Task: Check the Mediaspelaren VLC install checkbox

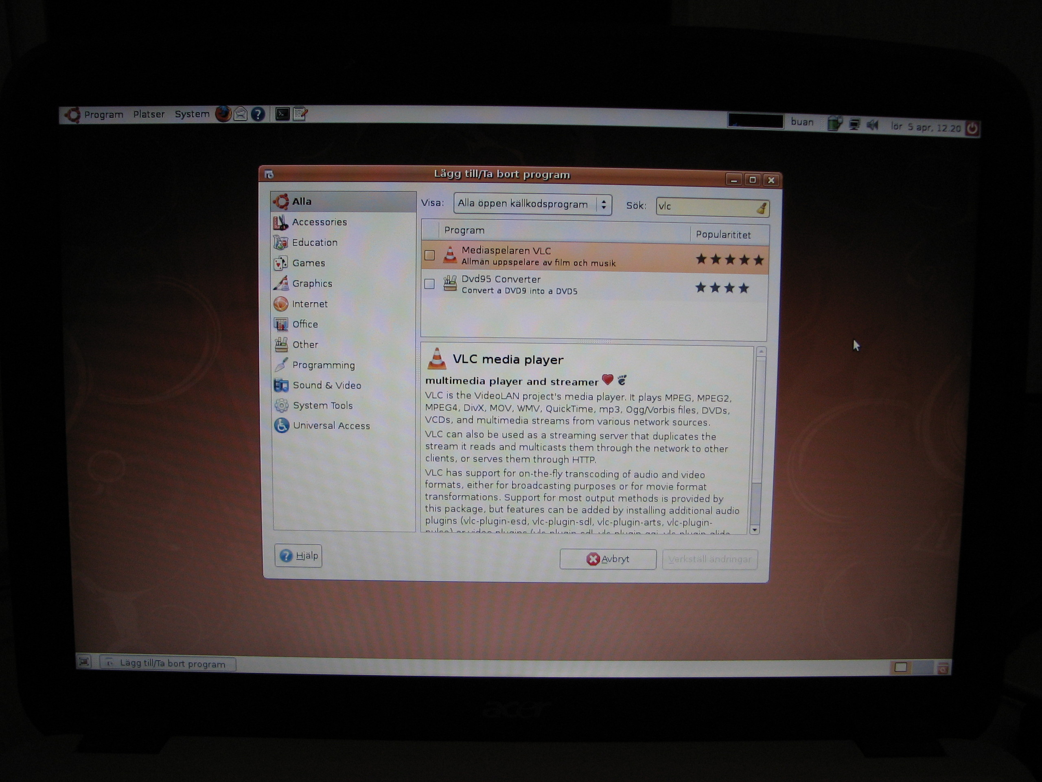Action: coord(429,255)
